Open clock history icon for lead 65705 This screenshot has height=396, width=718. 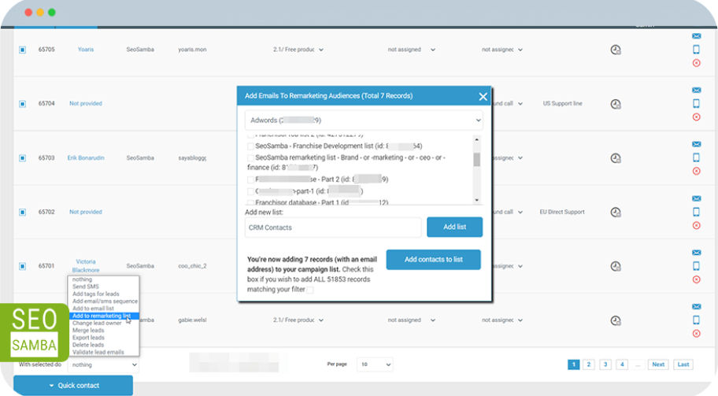[616, 50]
